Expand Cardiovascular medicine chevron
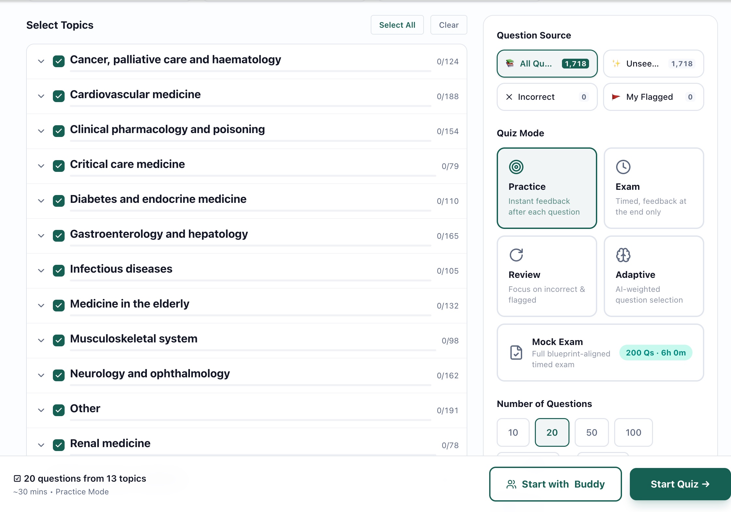 41,96
